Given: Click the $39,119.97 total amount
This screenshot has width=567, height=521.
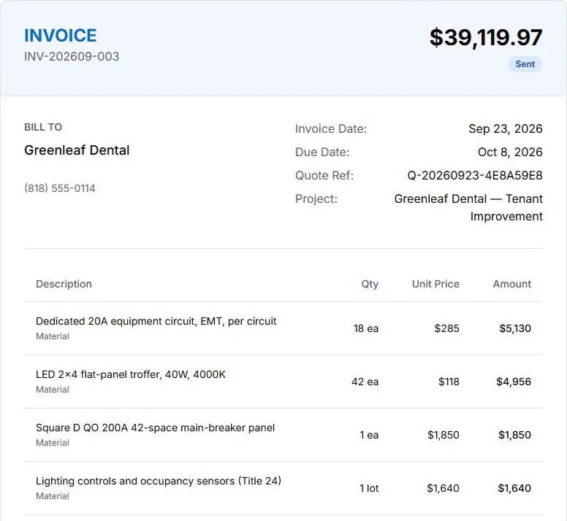Looking at the screenshot, I should click(486, 37).
